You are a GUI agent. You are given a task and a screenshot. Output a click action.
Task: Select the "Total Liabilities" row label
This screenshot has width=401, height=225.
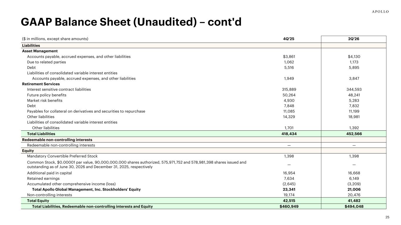coord(41,134)
